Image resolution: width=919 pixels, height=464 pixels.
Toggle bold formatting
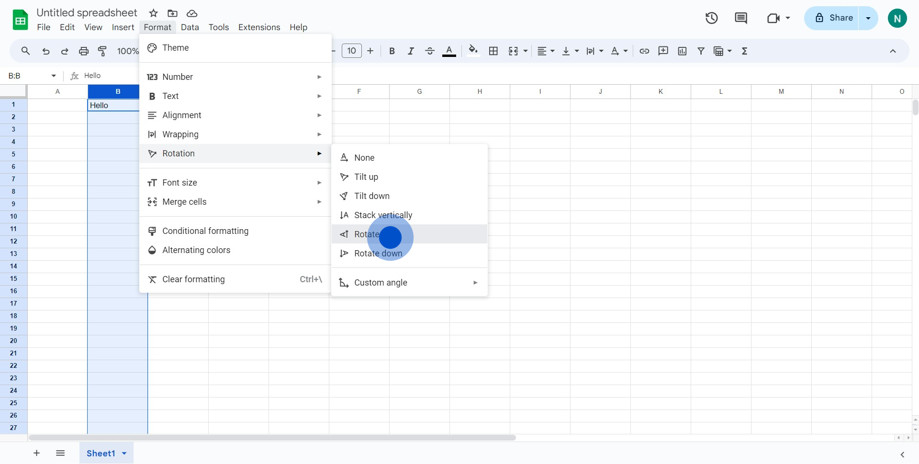(392, 51)
